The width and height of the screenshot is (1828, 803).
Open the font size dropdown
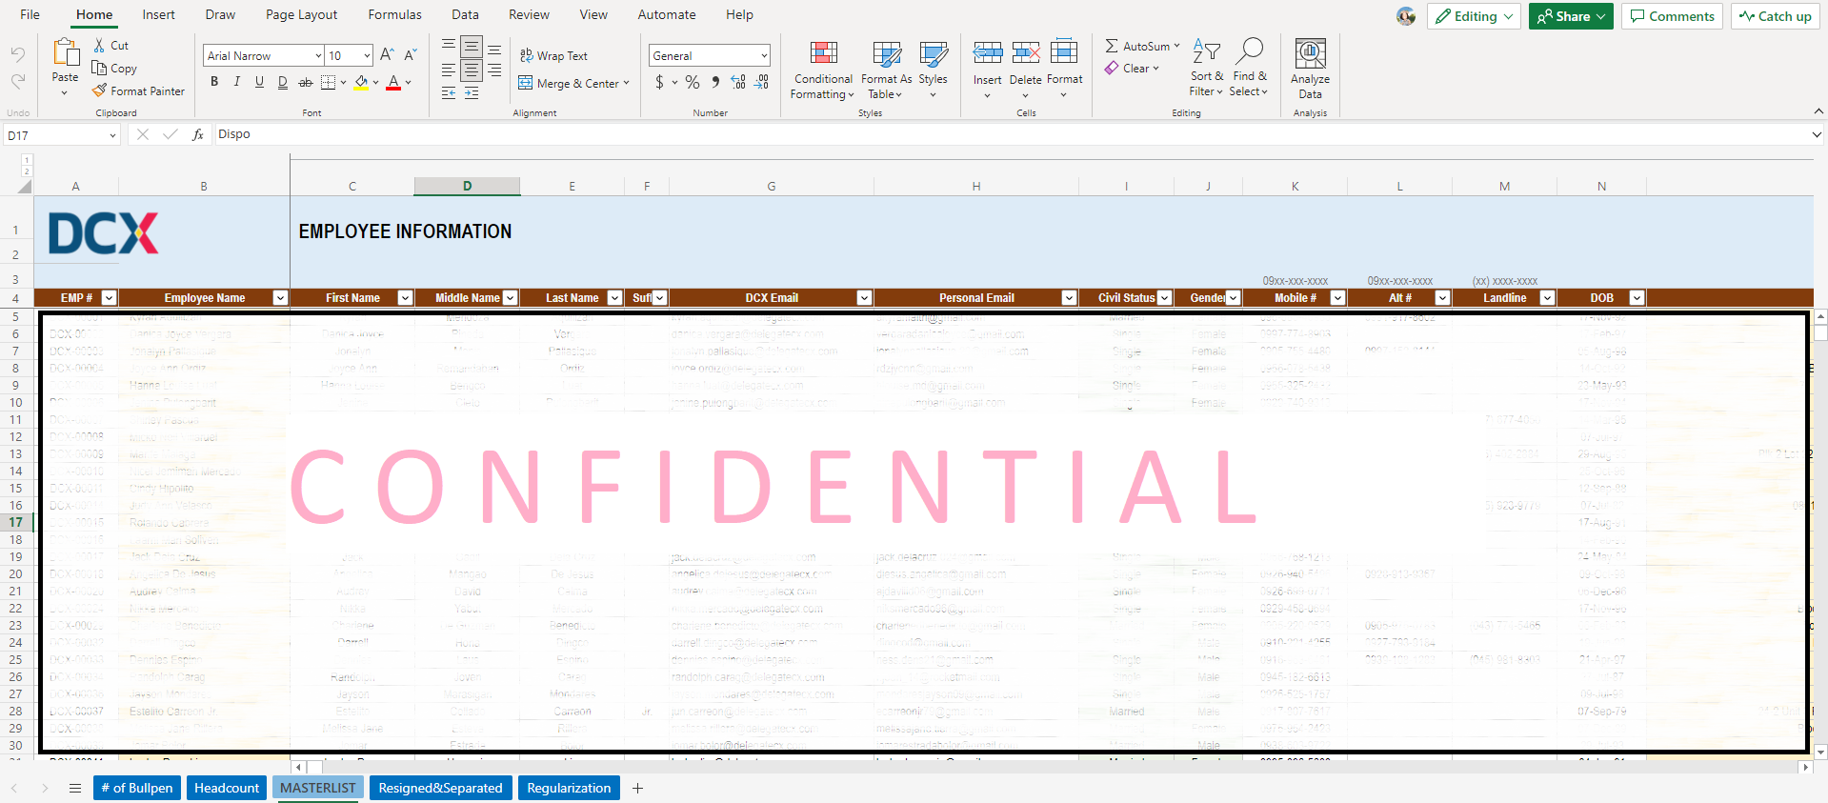point(367,56)
